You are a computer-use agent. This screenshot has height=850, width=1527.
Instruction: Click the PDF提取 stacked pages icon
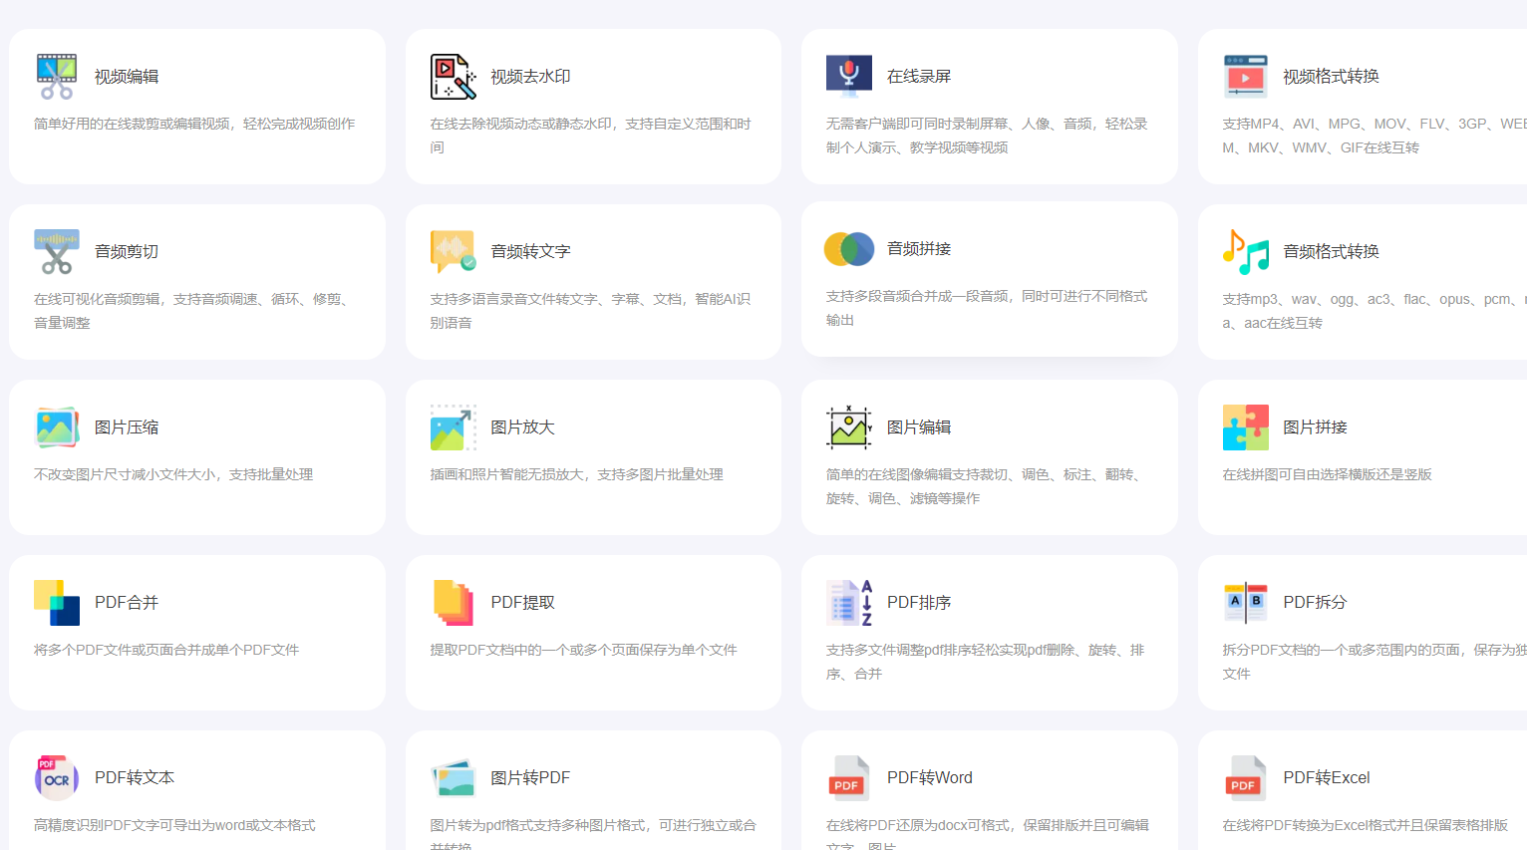454,603
